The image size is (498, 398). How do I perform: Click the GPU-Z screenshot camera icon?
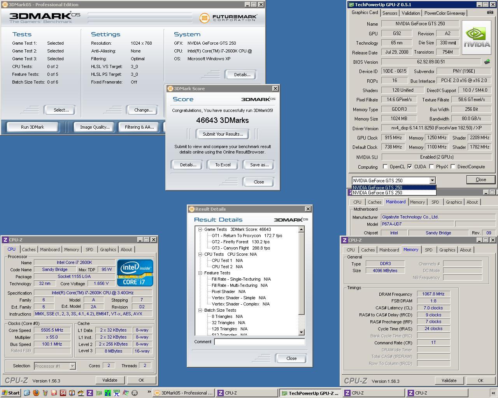tap(490, 12)
